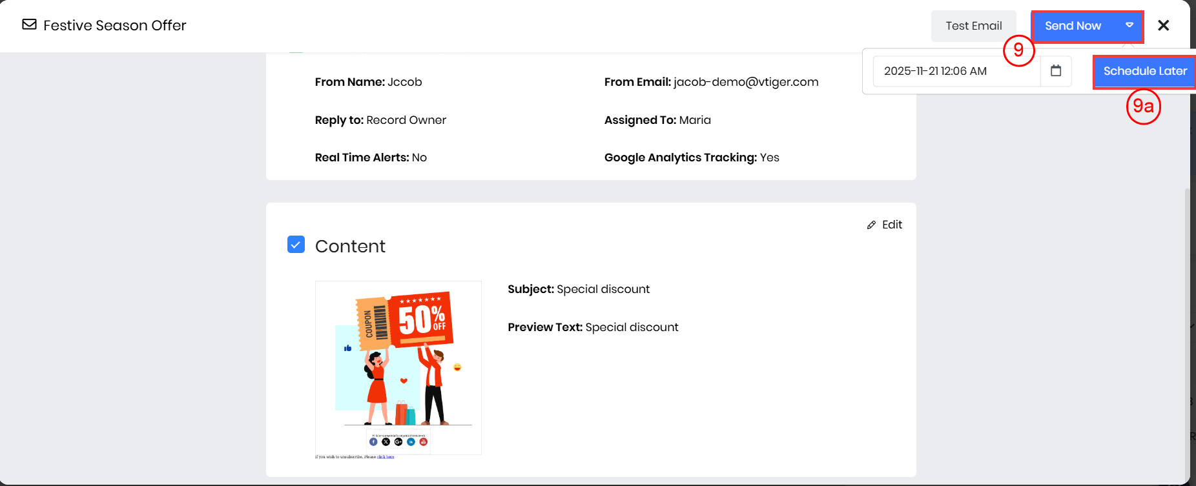The image size is (1196, 486).
Task: Click the X (Twitter) icon in preview
Action: pos(386,442)
